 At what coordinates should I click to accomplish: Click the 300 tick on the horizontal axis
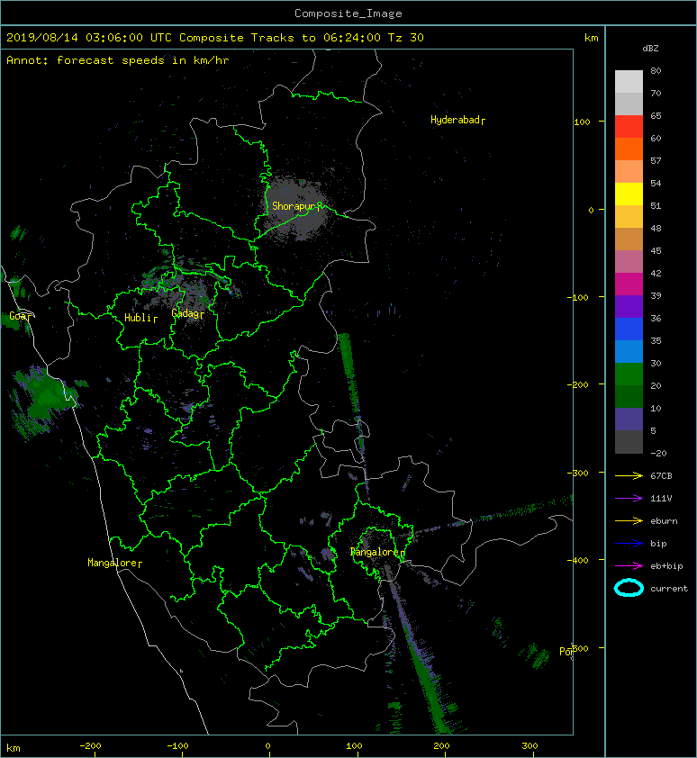pyautogui.click(x=530, y=746)
